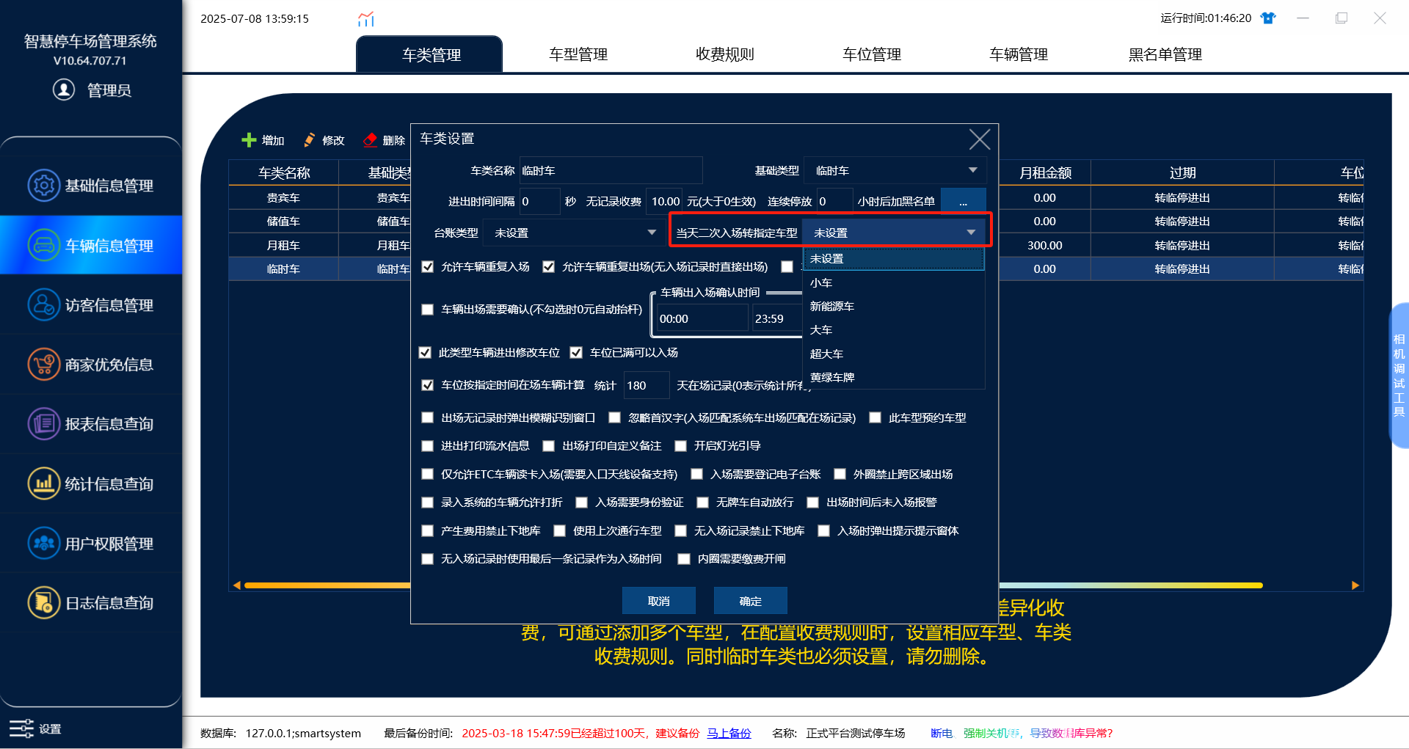Screen dimensions: 1409x749
Task: Select 大车 in the dropdown list
Action: tap(893, 330)
